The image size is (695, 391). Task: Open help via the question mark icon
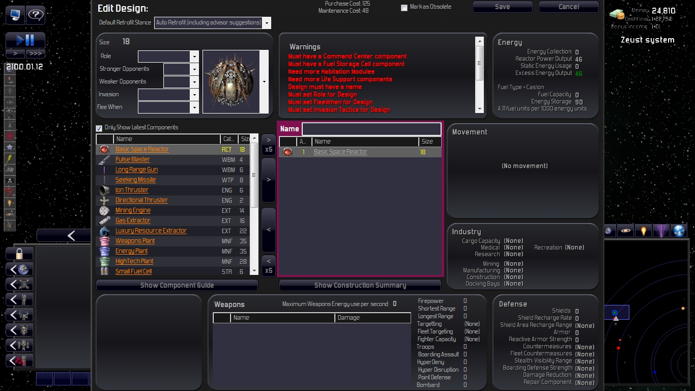click(x=36, y=15)
